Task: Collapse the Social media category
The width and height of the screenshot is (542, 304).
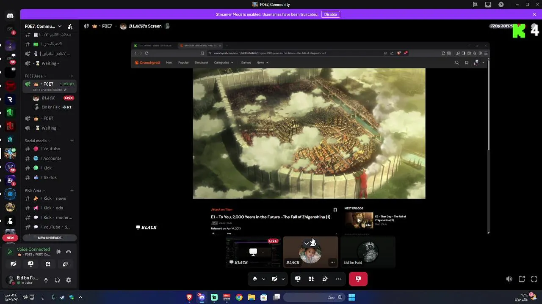Action: pos(37,141)
